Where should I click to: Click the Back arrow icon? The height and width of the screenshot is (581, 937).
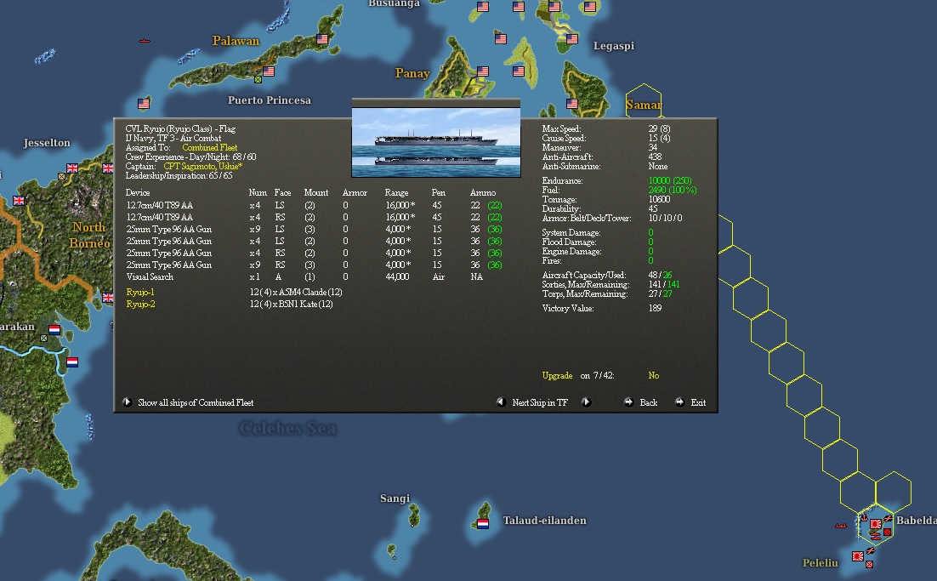tap(628, 402)
